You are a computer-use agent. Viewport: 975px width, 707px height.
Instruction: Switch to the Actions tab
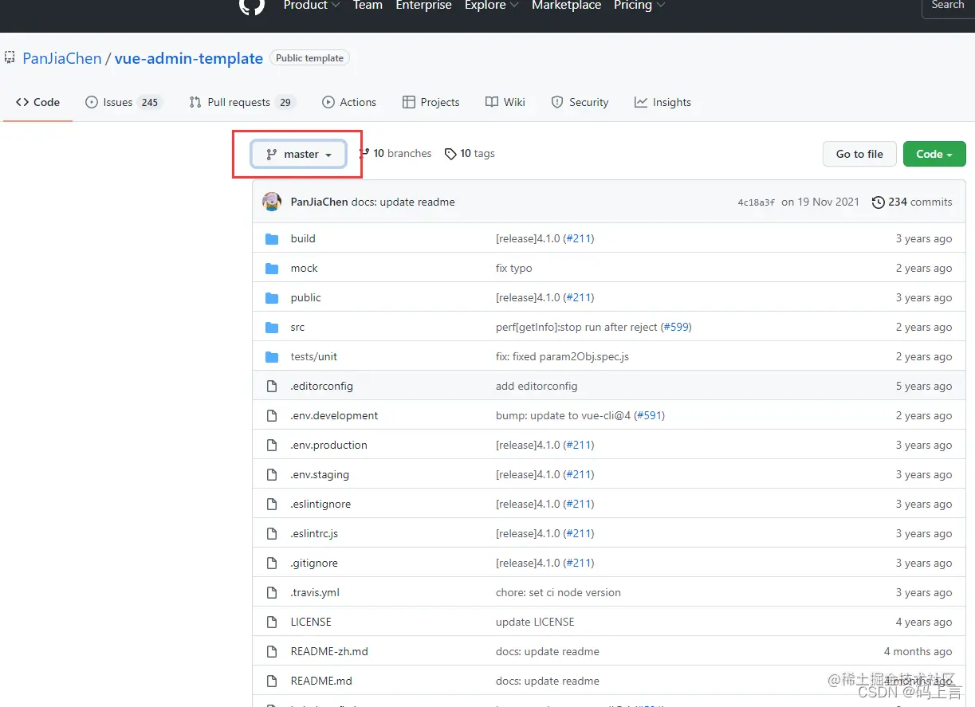pyautogui.click(x=349, y=102)
